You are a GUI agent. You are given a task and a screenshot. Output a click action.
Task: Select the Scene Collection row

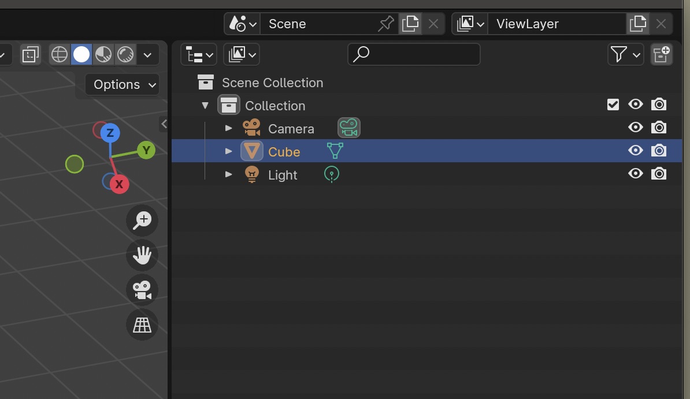427,82
